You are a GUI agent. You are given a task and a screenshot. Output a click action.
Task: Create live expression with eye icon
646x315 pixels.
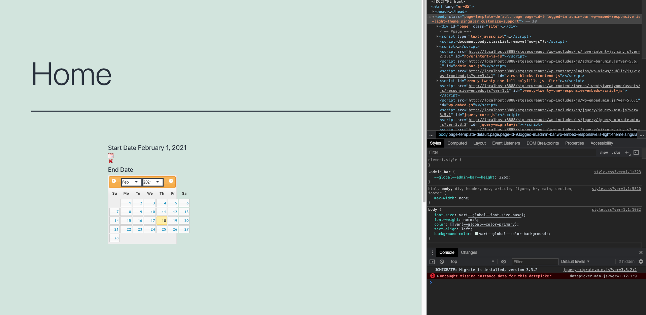[x=504, y=262]
